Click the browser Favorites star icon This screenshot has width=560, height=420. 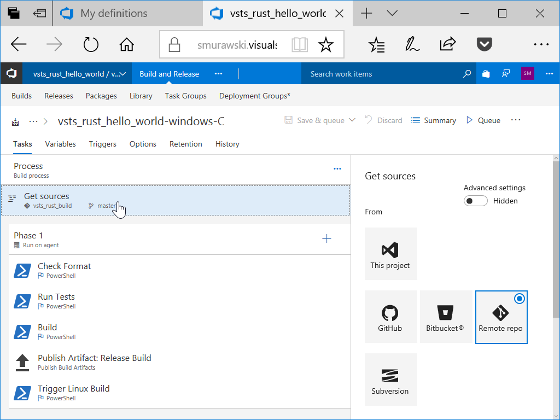click(x=326, y=45)
